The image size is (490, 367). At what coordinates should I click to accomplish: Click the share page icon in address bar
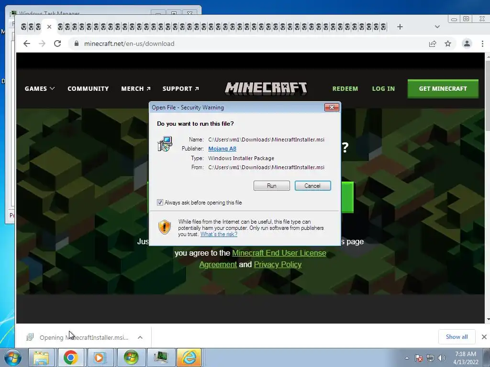(x=433, y=43)
